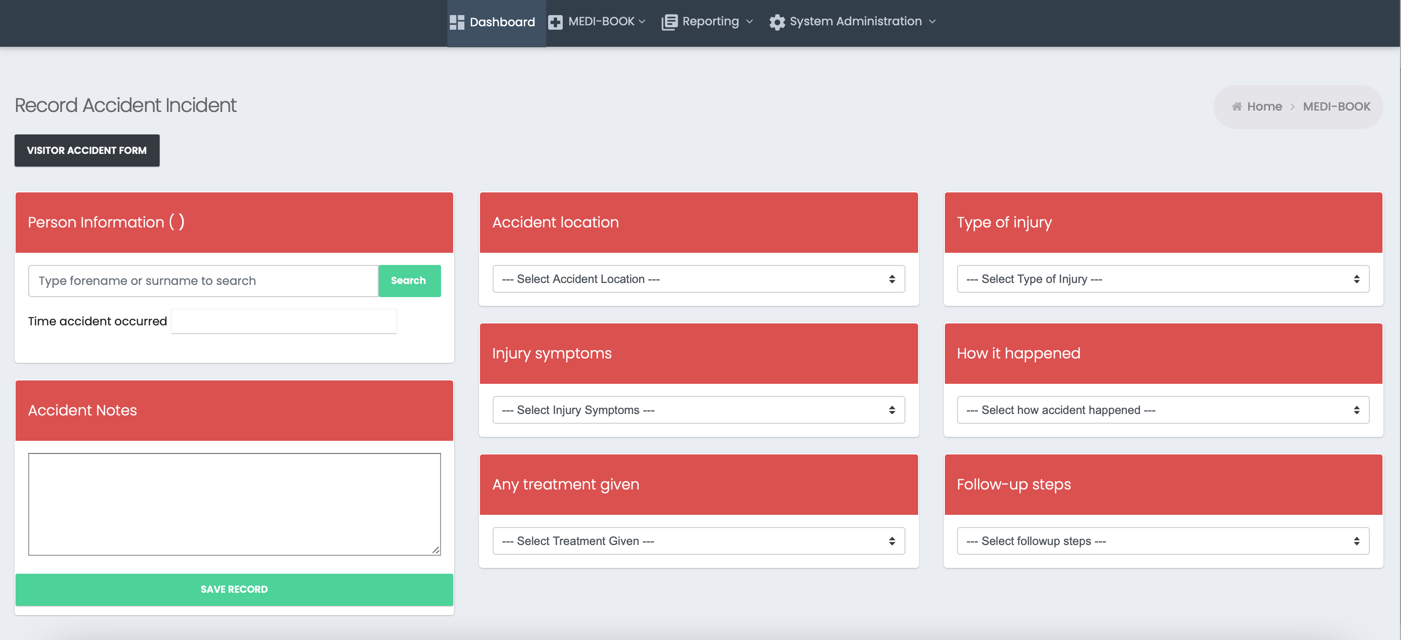Click the Dashboard grid icon
The height and width of the screenshot is (640, 1401).
pos(457,22)
